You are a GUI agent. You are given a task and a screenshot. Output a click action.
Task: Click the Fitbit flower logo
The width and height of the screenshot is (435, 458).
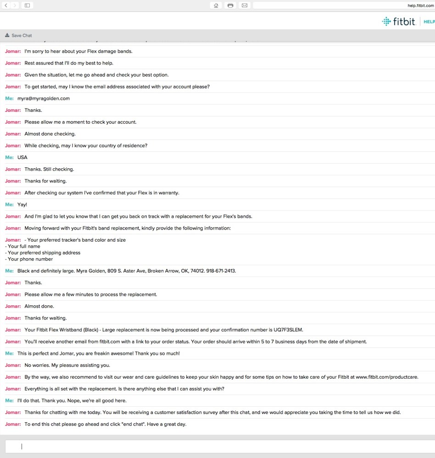(386, 21)
